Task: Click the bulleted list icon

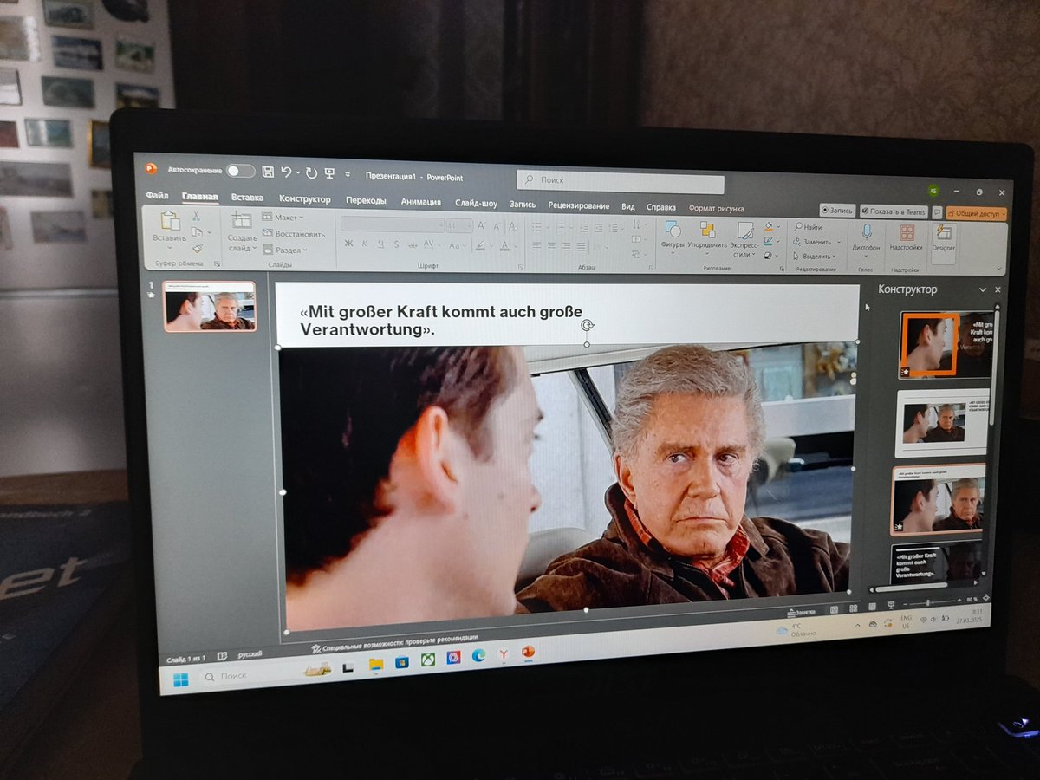Action: coord(537,227)
